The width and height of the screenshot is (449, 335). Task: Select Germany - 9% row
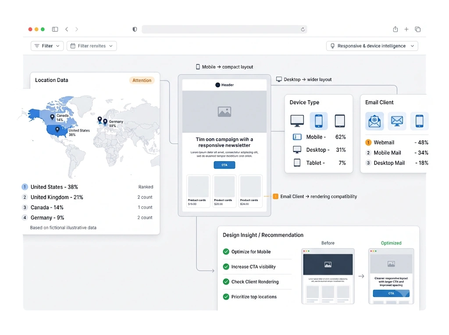[x=88, y=218]
